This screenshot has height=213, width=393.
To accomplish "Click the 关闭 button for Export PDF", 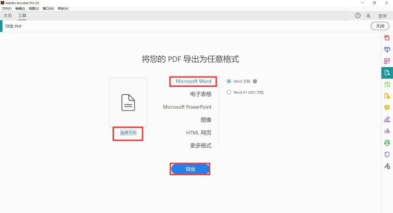I will pos(380,26).
